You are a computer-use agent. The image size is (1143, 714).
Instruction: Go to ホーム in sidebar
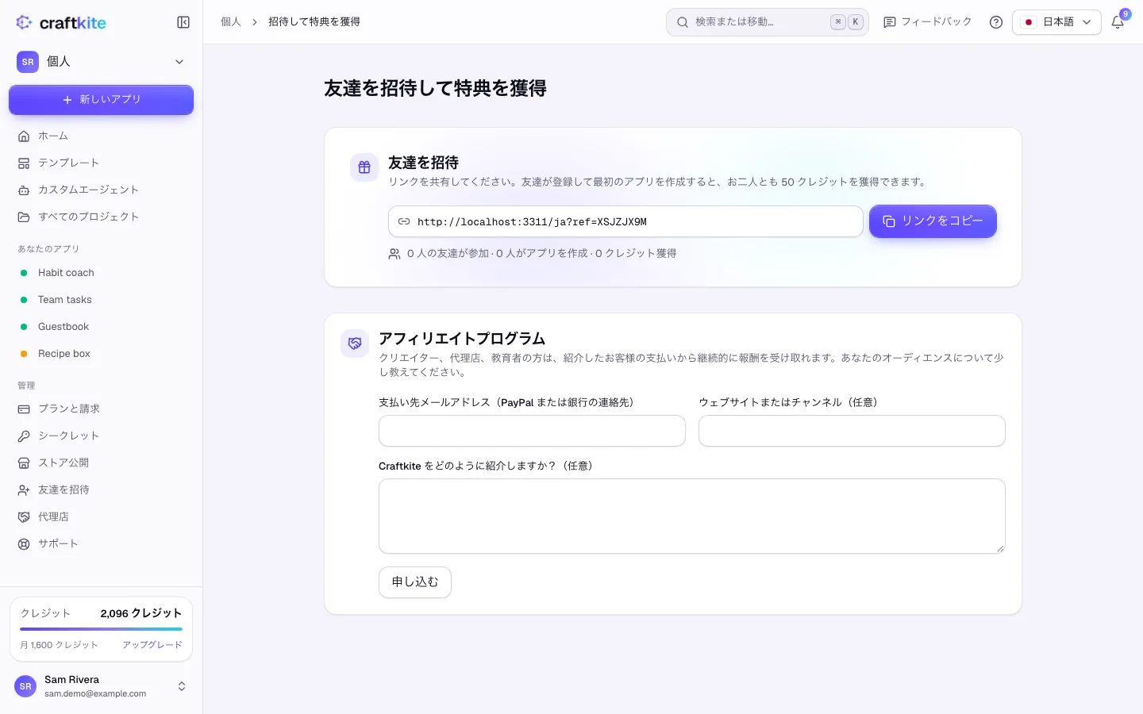102,136
